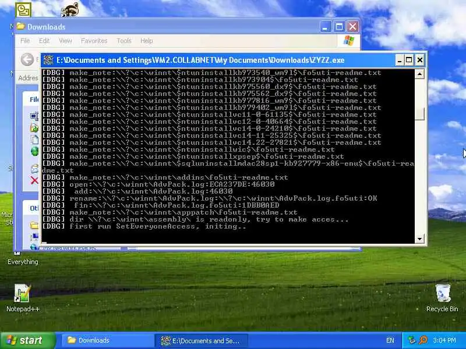Image resolution: width=466 pixels, height=349 pixels.
Task: Open the Notepad++ desktop shortcut
Action: 23,298
